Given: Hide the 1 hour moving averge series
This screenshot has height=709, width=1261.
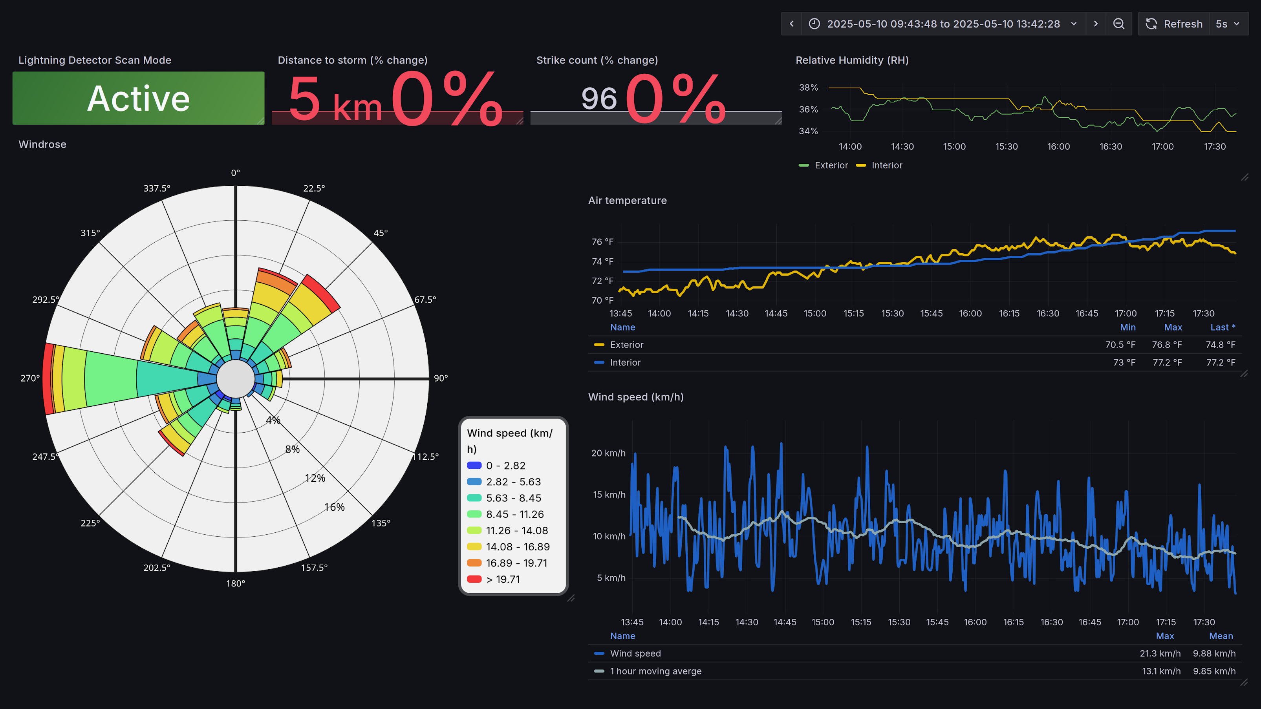Looking at the screenshot, I should [655, 671].
